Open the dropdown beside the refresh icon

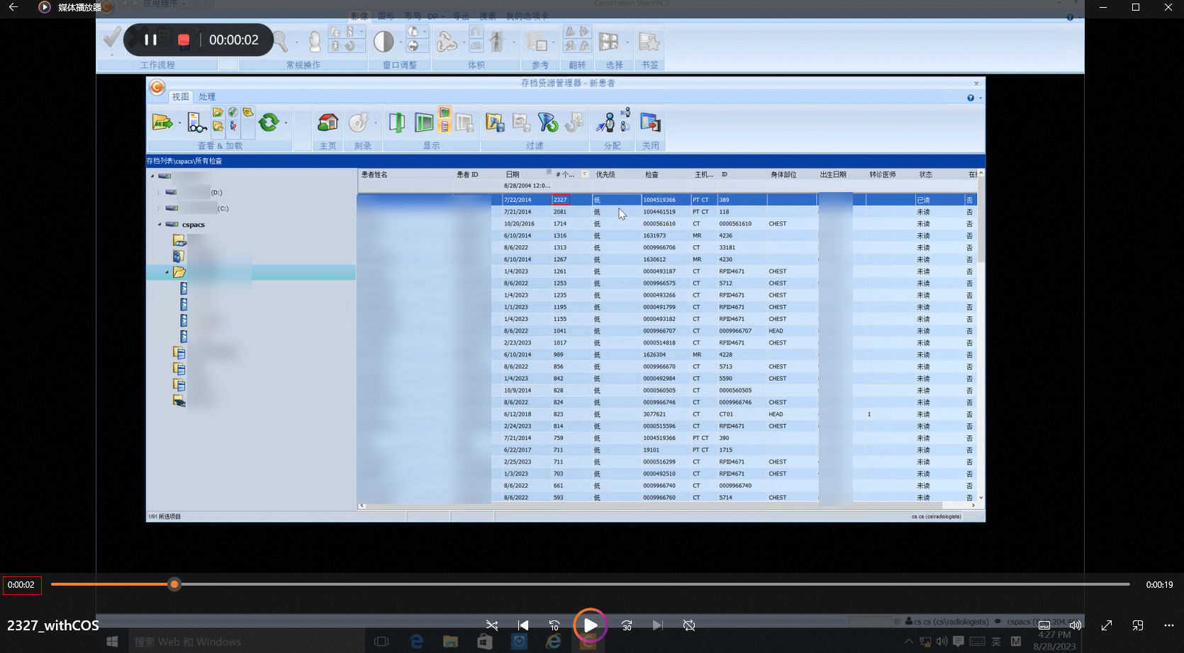tap(286, 123)
